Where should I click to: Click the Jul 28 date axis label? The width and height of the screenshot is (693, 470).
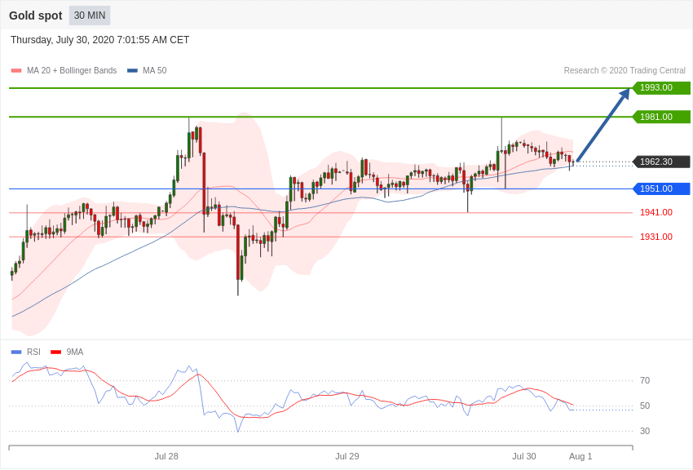click(x=166, y=456)
